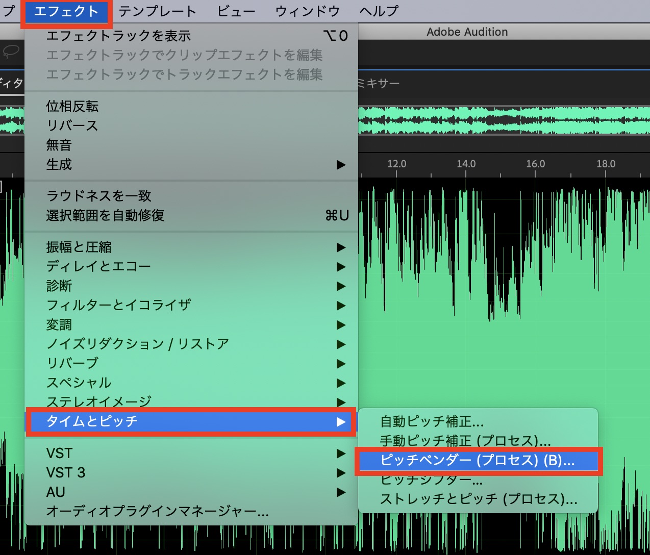Open オーディオプラグインマネージャー
The height and width of the screenshot is (555, 650).
(191, 511)
